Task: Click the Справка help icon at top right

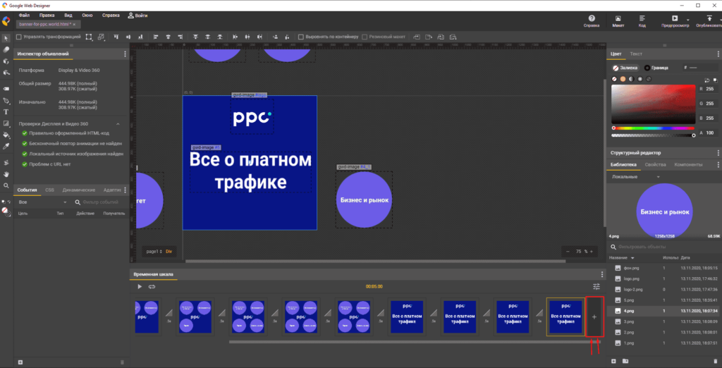Action: click(592, 20)
